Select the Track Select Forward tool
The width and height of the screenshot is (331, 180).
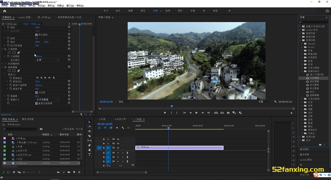89,127
